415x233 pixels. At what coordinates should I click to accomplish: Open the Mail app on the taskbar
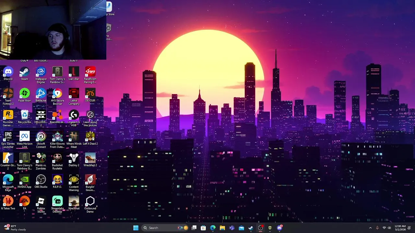coord(241,228)
